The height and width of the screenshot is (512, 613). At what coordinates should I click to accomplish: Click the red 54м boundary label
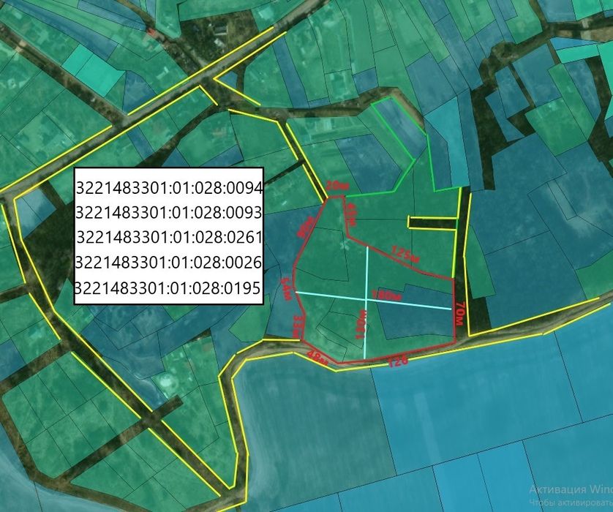click(x=286, y=289)
